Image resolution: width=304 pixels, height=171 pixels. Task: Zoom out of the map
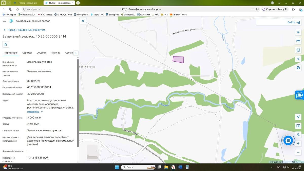pyautogui.click(x=298, y=152)
